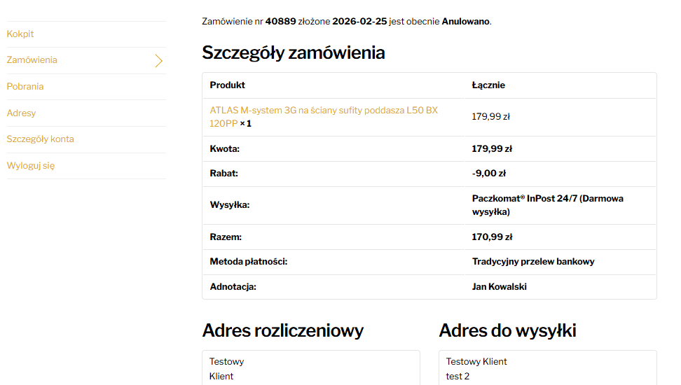Screen dimensions: 681x385
Task: Open the Pobrania section
Action: (25, 87)
